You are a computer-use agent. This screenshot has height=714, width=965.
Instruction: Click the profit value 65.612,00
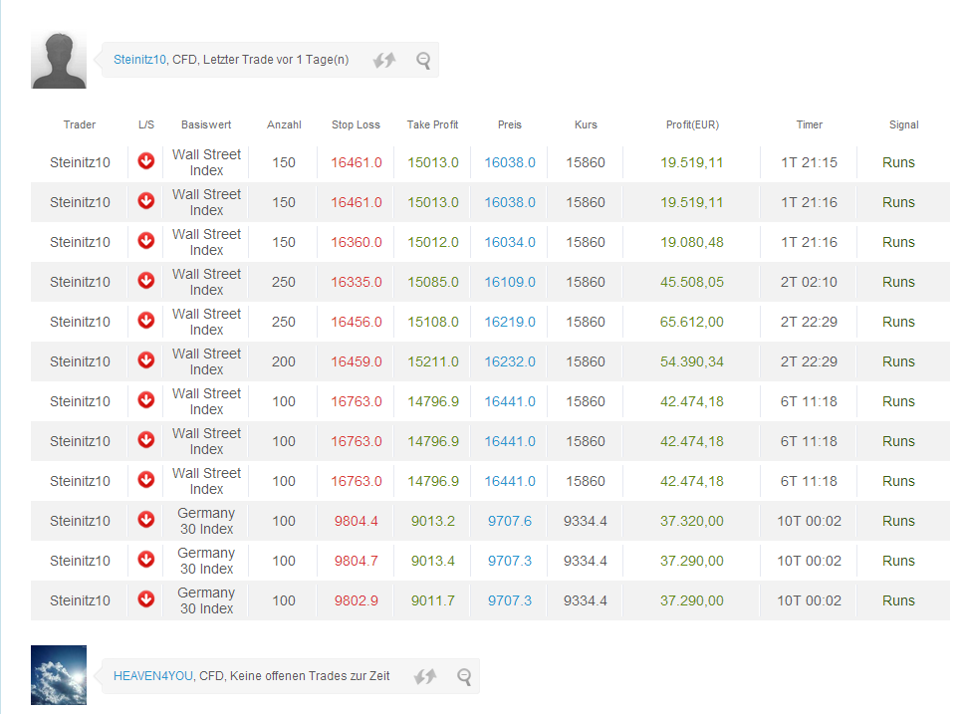point(692,322)
